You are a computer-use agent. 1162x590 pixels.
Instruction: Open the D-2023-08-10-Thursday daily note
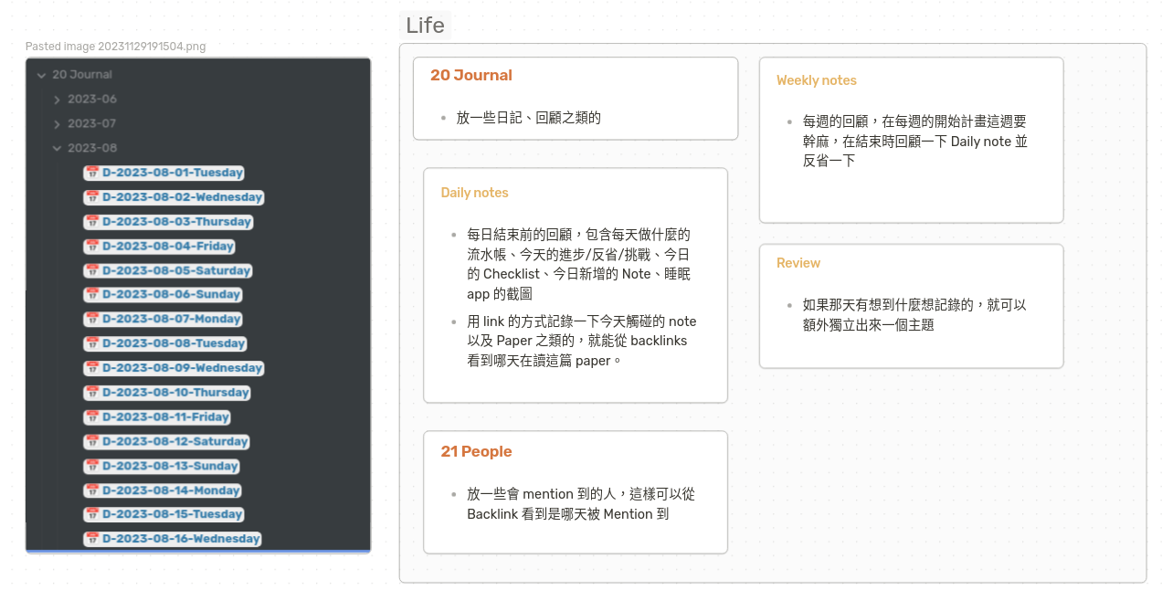(175, 392)
